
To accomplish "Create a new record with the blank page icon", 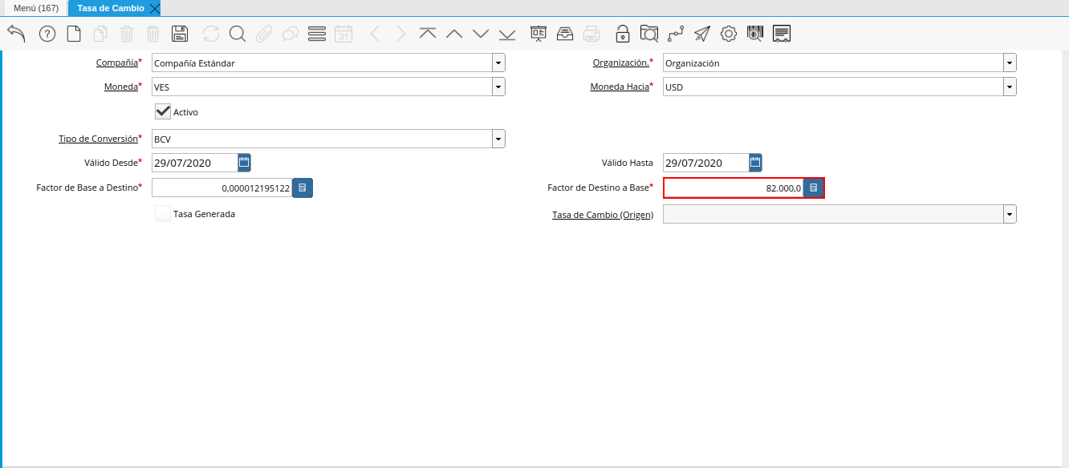I will point(74,34).
